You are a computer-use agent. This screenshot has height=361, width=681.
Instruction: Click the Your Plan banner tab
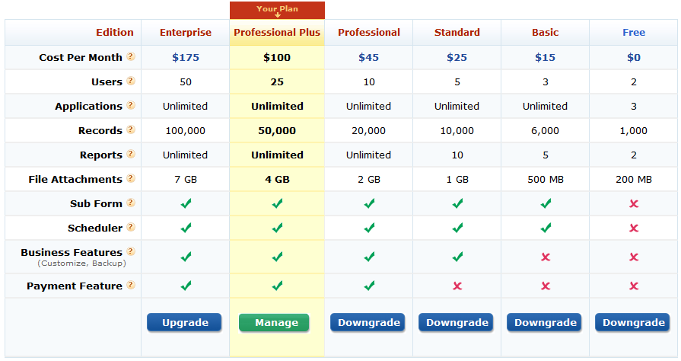tap(277, 10)
